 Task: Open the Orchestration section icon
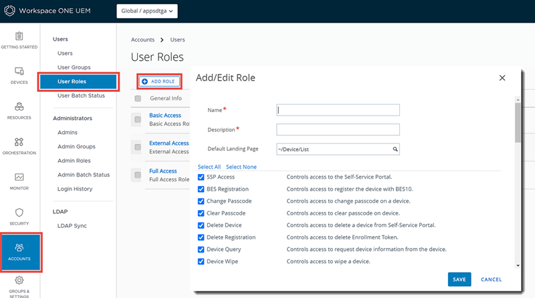(19, 142)
